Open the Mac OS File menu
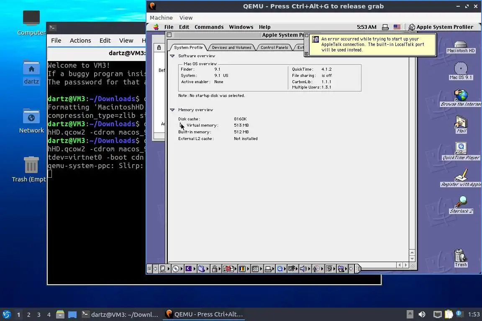Viewport: 482px width, 321px height. click(x=169, y=27)
